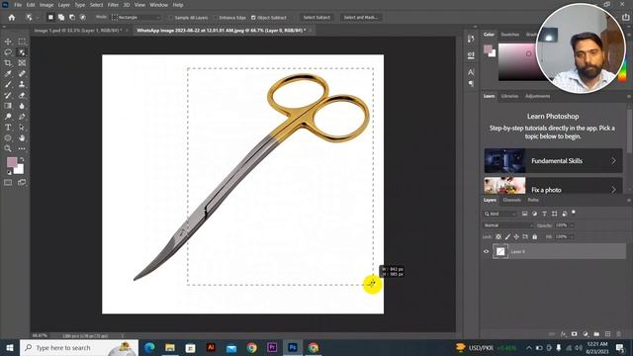Click the Select Subject button
This screenshot has height=356, width=633.
[x=316, y=18]
